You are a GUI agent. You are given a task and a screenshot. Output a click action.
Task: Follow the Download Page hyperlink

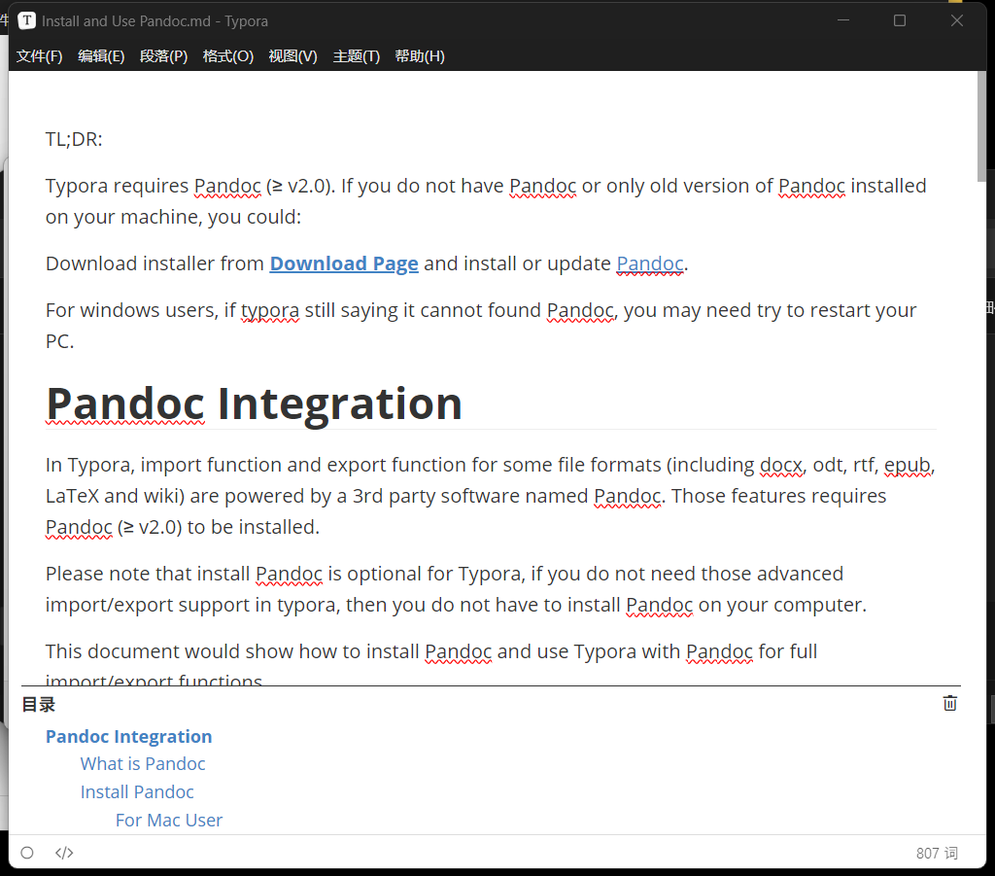point(344,263)
